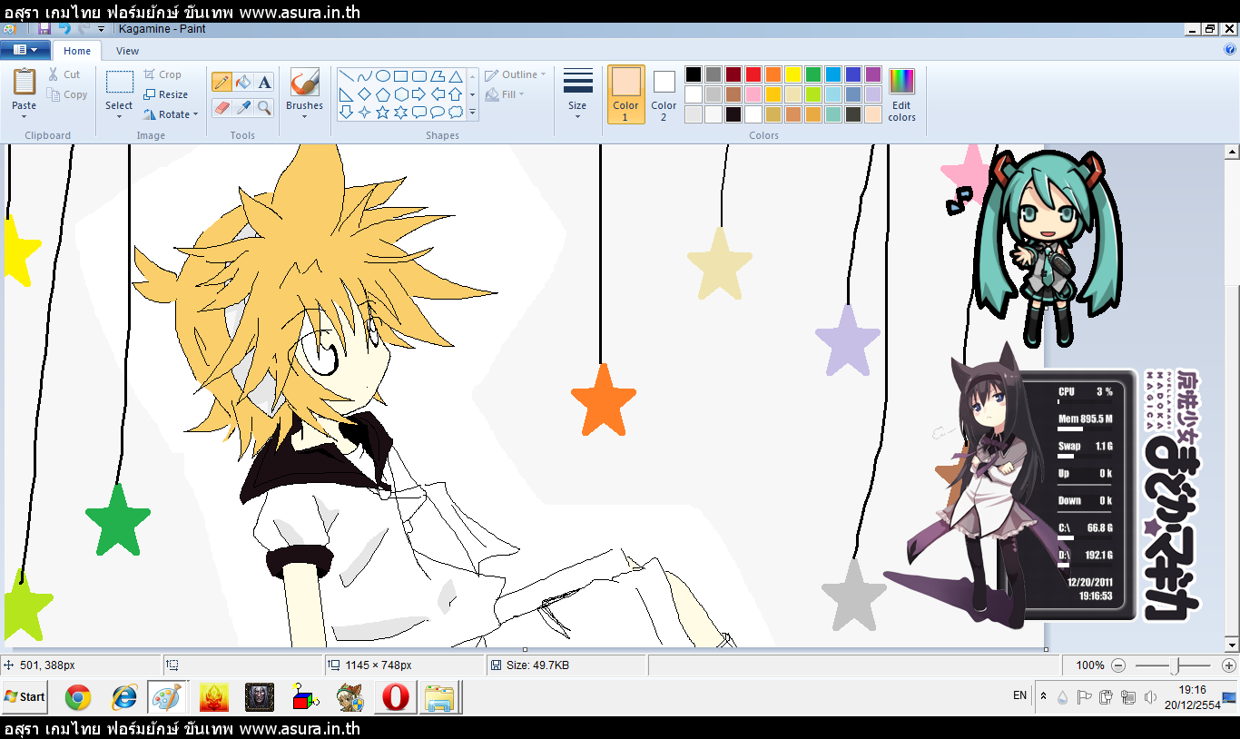This screenshot has width=1240, height=739.
Task: Pick the green color swatch
Action: tap(813, 74)
